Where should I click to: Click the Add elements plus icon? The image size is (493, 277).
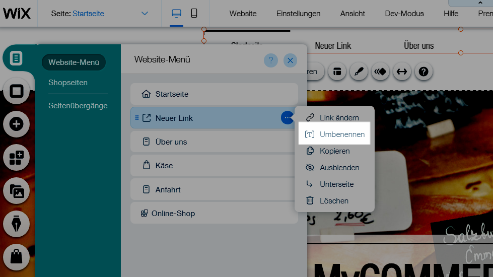tap(16, 124)
